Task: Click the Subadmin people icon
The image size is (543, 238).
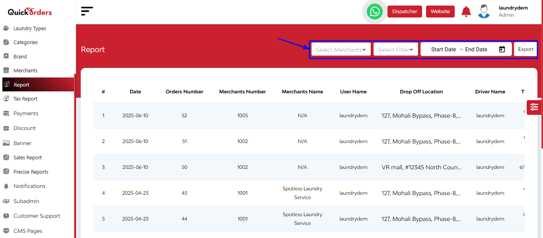Action: coord(6,201)
